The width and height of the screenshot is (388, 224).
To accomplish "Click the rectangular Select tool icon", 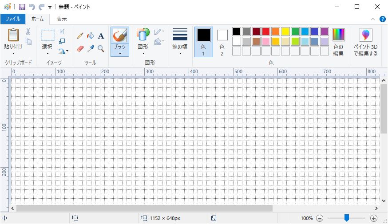I will point(47,35).
